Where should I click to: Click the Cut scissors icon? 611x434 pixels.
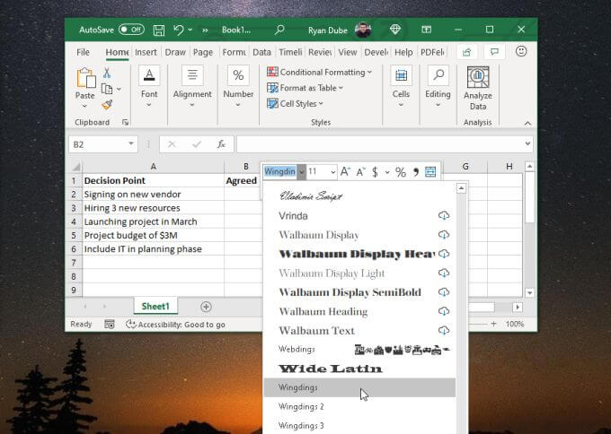(107, 74)
